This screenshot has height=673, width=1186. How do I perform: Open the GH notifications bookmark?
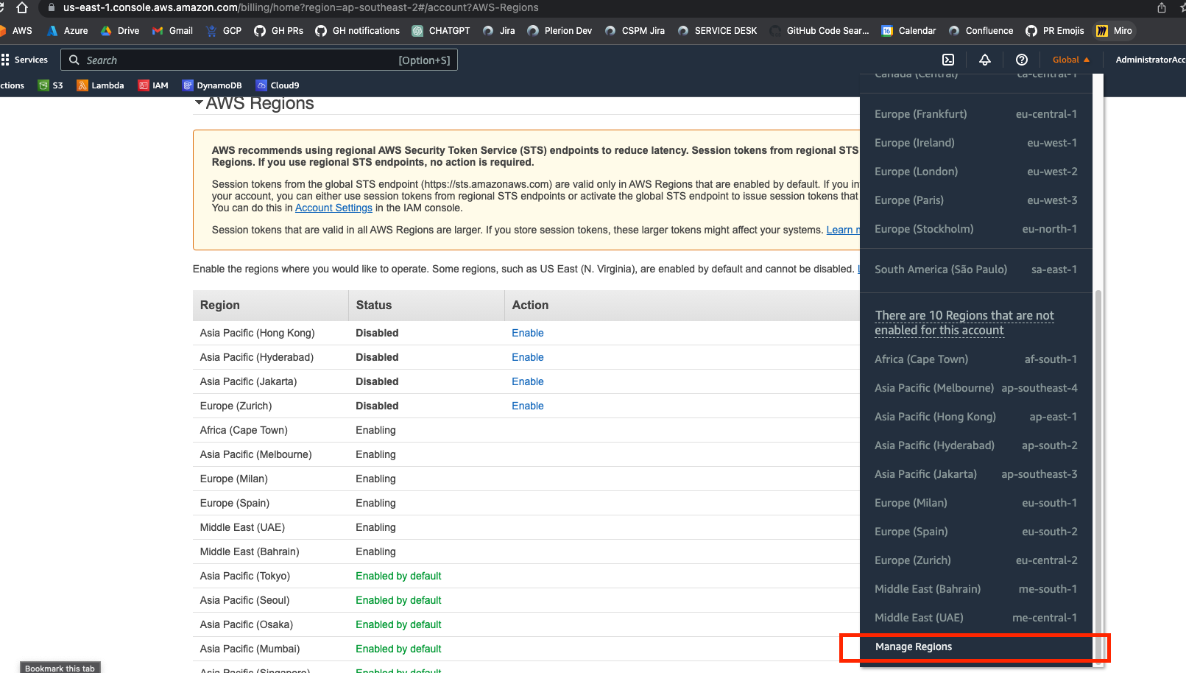tap(357, 31)
